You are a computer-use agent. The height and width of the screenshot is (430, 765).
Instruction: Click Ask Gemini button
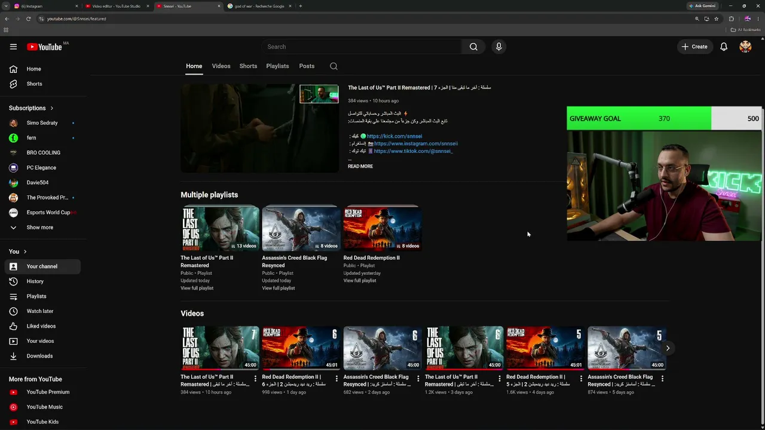click(702, 6)
